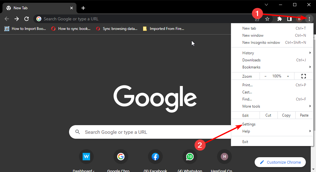Open Settings from menu

tap(272, 124)
